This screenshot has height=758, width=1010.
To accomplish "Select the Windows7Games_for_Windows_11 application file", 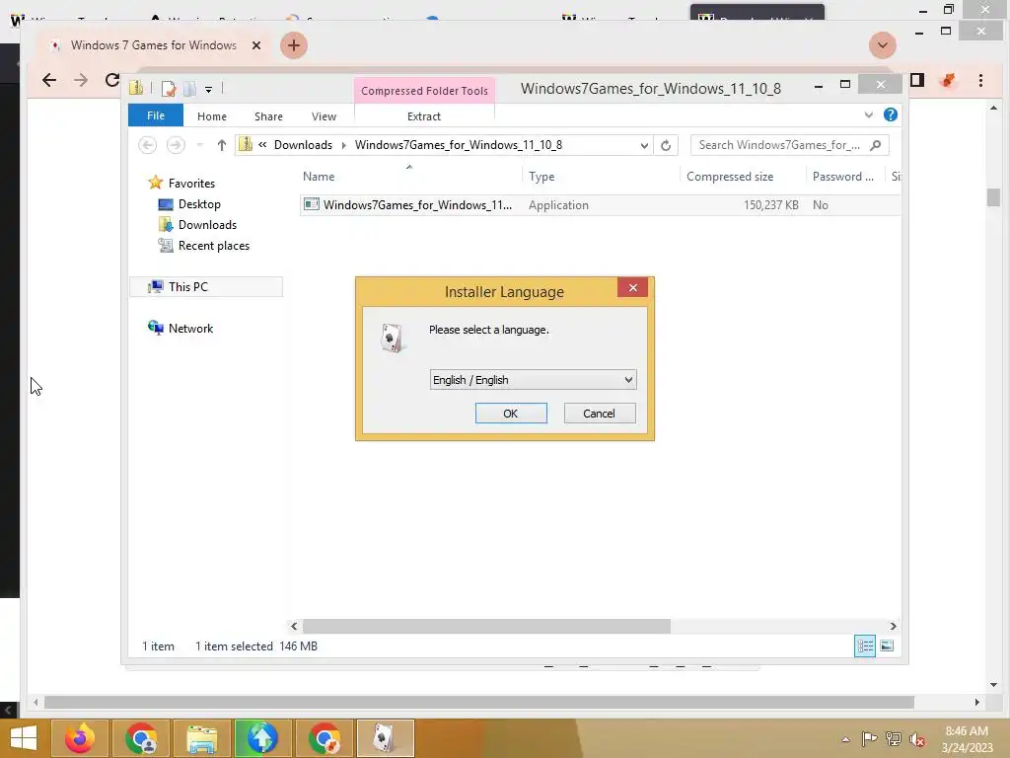I will point(417,205).
